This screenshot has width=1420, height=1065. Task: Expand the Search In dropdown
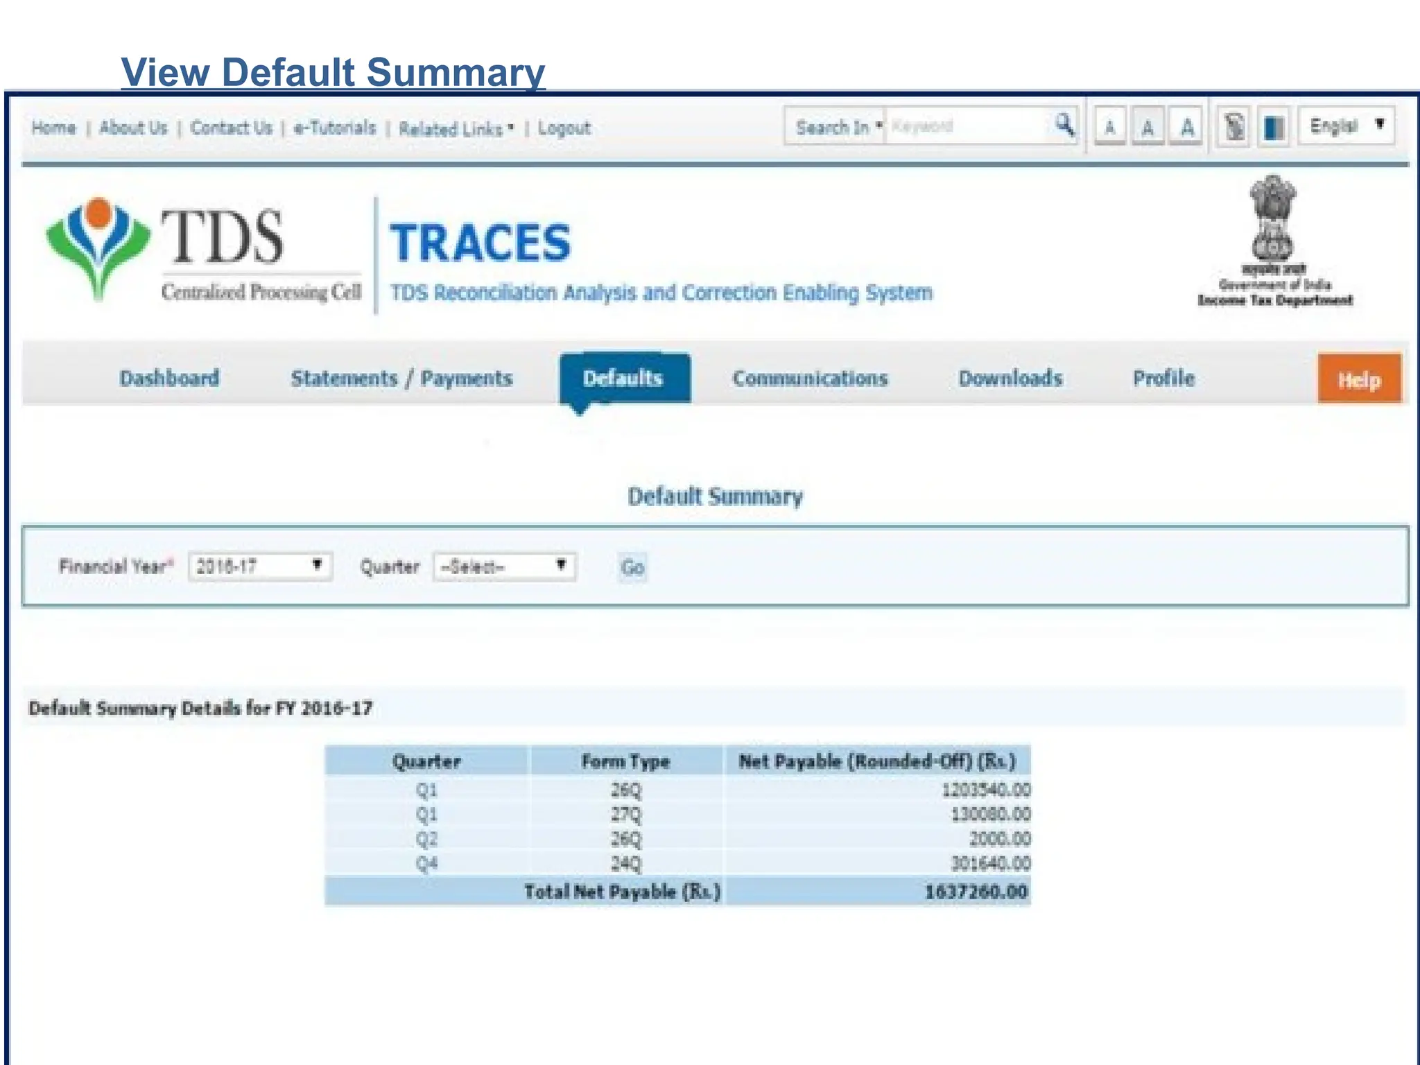point(838,127)
